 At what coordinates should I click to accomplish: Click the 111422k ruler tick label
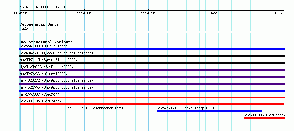pyautogui.click(x=212, y=13)
